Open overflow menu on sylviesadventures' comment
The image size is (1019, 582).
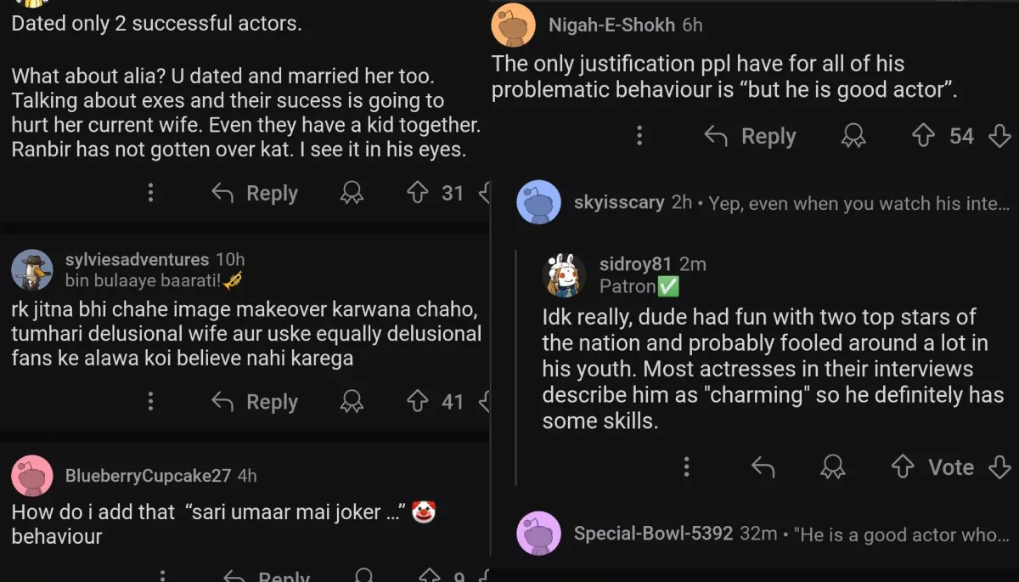[150, 401]
